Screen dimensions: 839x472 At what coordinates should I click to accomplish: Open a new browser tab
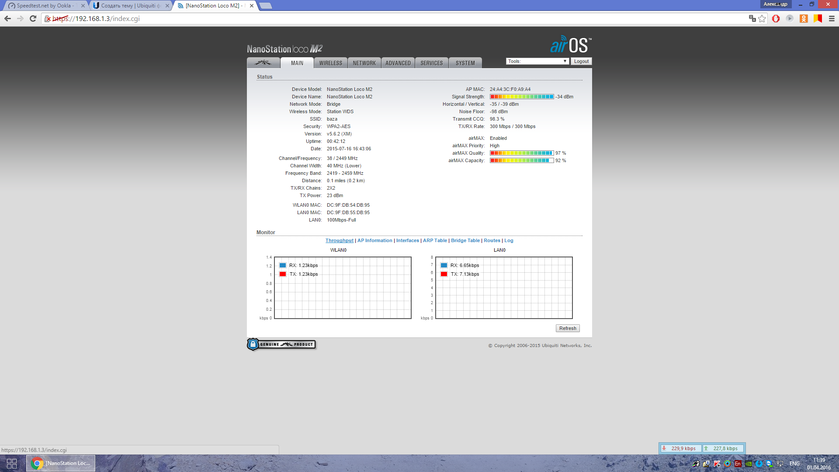tap(265, 6)
